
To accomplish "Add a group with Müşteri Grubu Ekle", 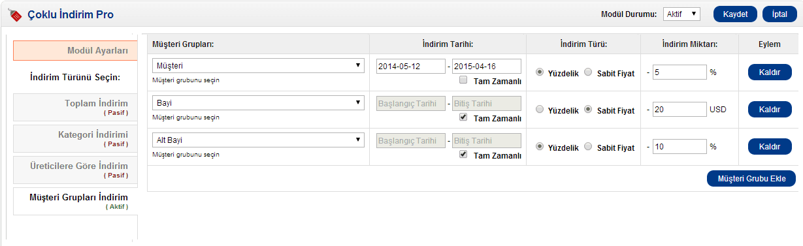I will tap(751, 179).
